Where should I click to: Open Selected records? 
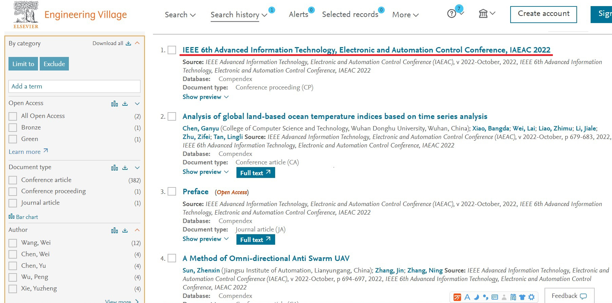[x=350, y=15]
